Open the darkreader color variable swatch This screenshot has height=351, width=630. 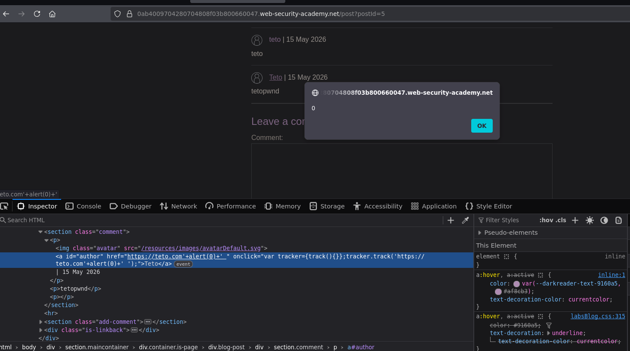tap(516, 284)
